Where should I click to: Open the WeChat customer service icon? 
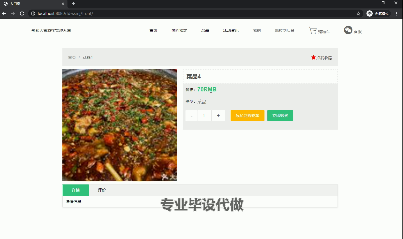tap(348, 30)
